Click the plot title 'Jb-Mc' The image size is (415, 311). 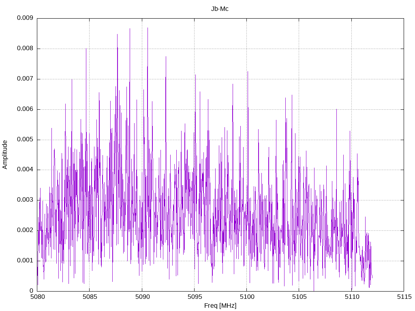click(x=220, y=9)
